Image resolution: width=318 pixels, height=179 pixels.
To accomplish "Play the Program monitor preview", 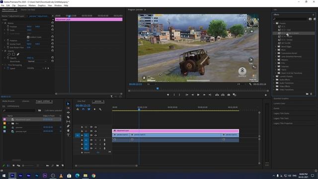I will pos(198,95).
